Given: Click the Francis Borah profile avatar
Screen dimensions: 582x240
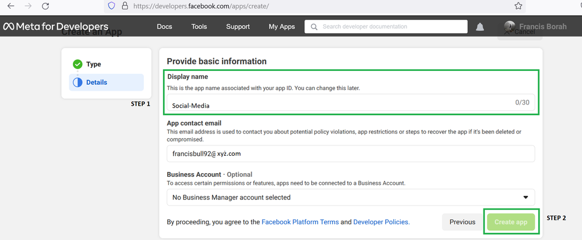Looking at the screenshot, I should (509, 27).
